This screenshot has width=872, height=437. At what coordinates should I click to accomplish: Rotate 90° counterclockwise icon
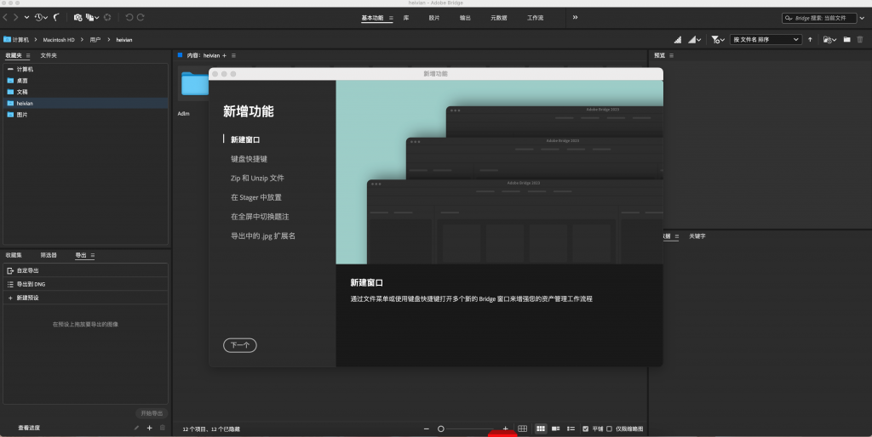click(129, 18)
